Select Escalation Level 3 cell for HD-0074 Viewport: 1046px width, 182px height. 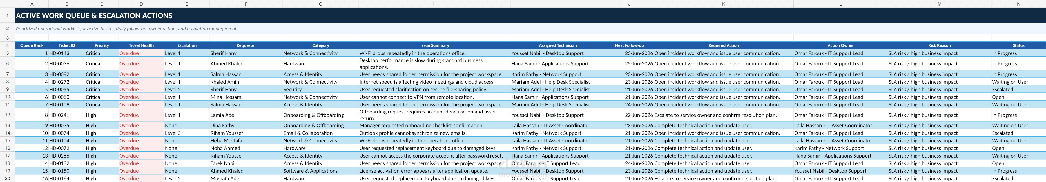coord(187,133)
